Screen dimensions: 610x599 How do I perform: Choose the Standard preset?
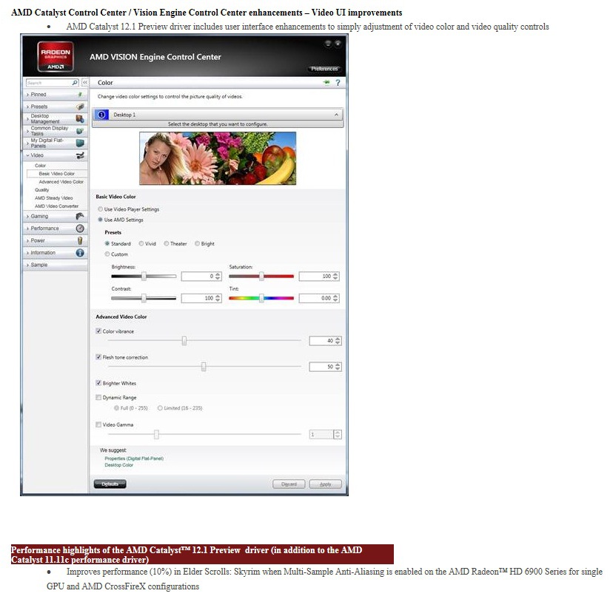107,244
